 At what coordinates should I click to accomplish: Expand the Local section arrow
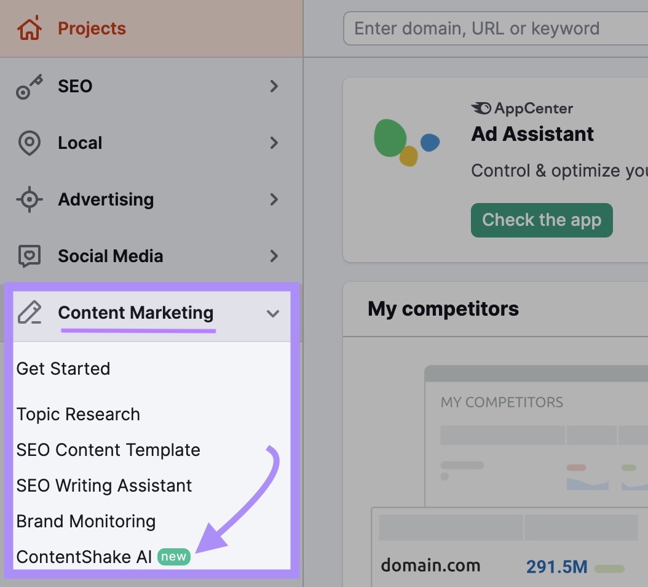(274, 143)
